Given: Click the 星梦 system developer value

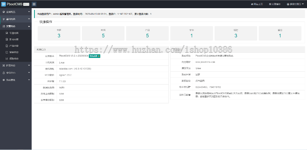Looking at the screenshot, I should click(x=198, y=75).
